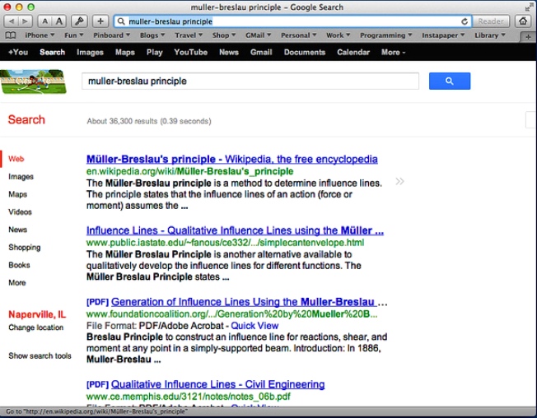Click the red Search heading
The image size is (537, 418).
(26, 119)
